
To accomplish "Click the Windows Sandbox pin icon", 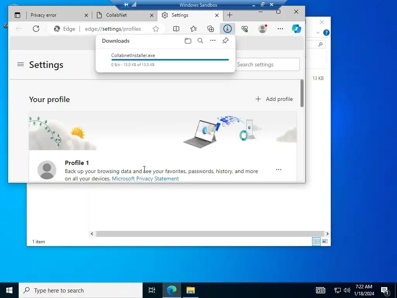I will coord(126,5).
